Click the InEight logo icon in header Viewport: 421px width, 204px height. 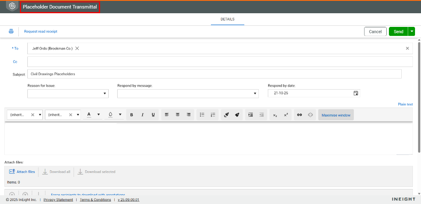click(12, 6)
